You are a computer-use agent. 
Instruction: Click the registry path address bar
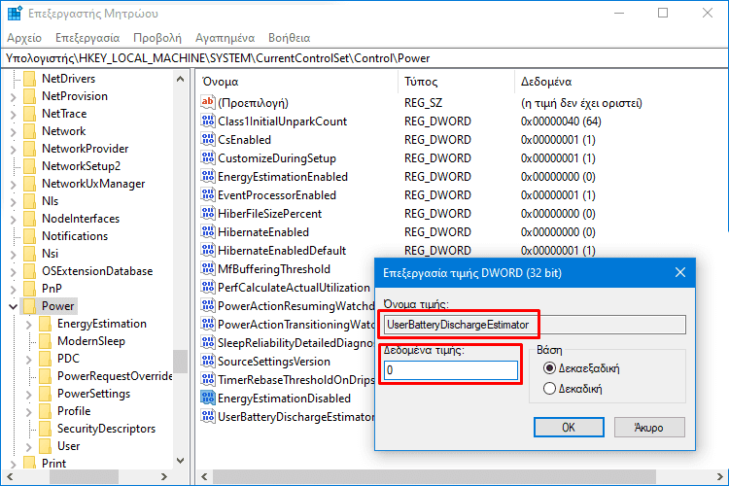[364, 58]
